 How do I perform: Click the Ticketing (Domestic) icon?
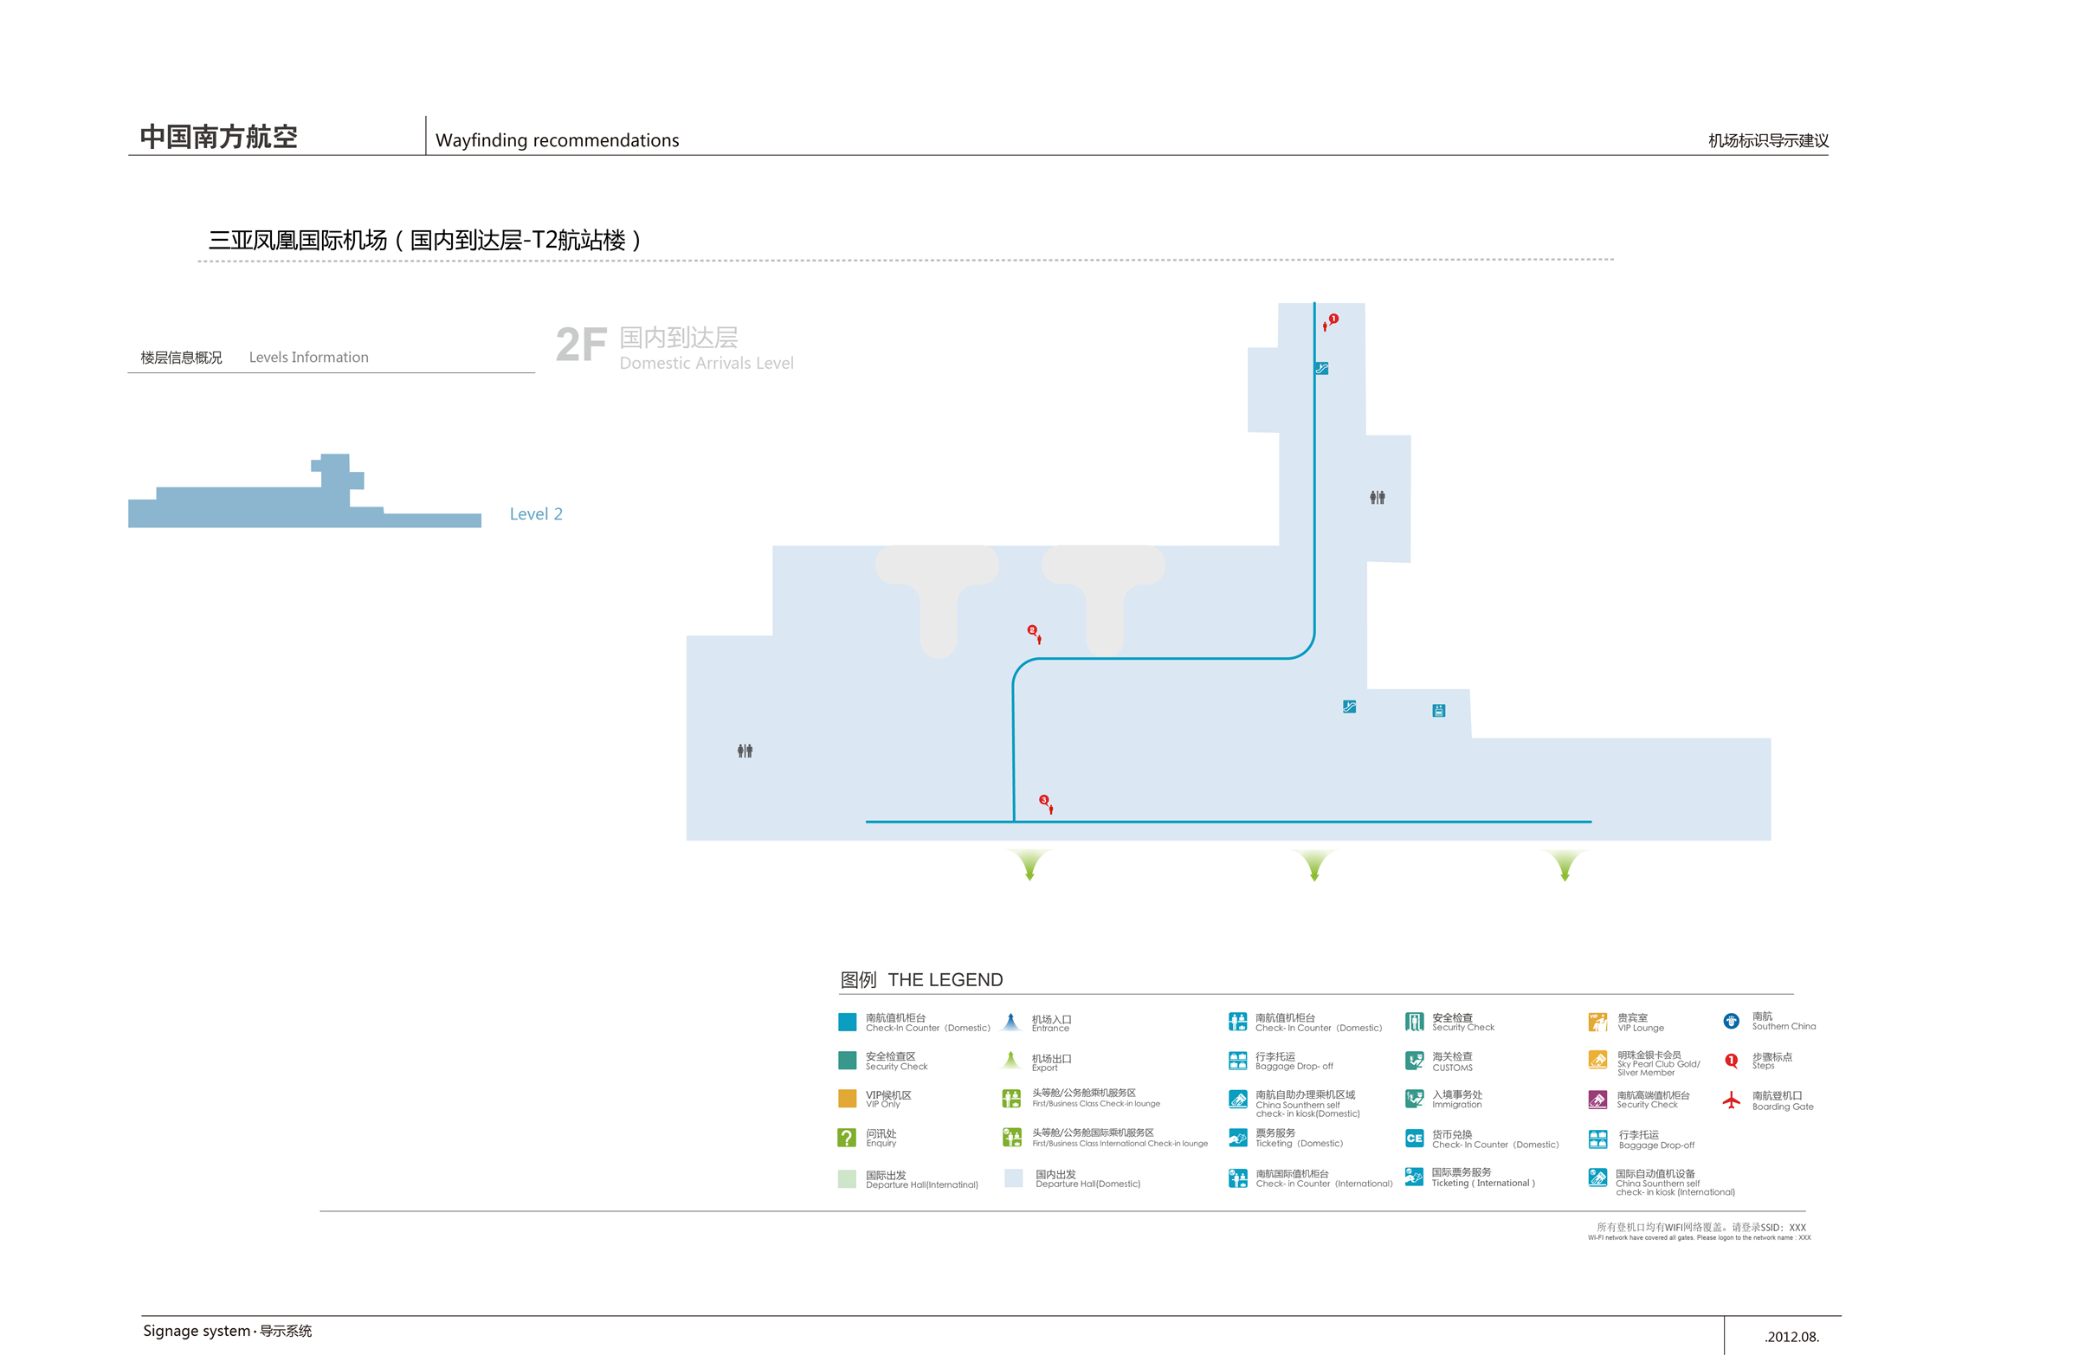point(1238,1138)
